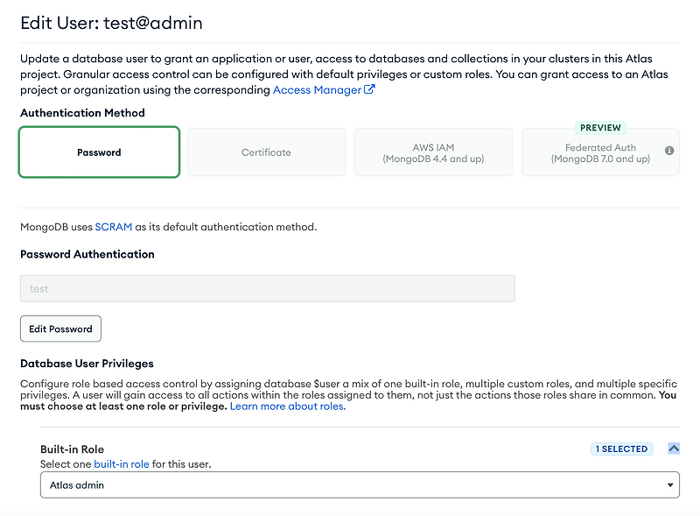Click the built-in role link
700x516 pixels.
coord(122,463)
